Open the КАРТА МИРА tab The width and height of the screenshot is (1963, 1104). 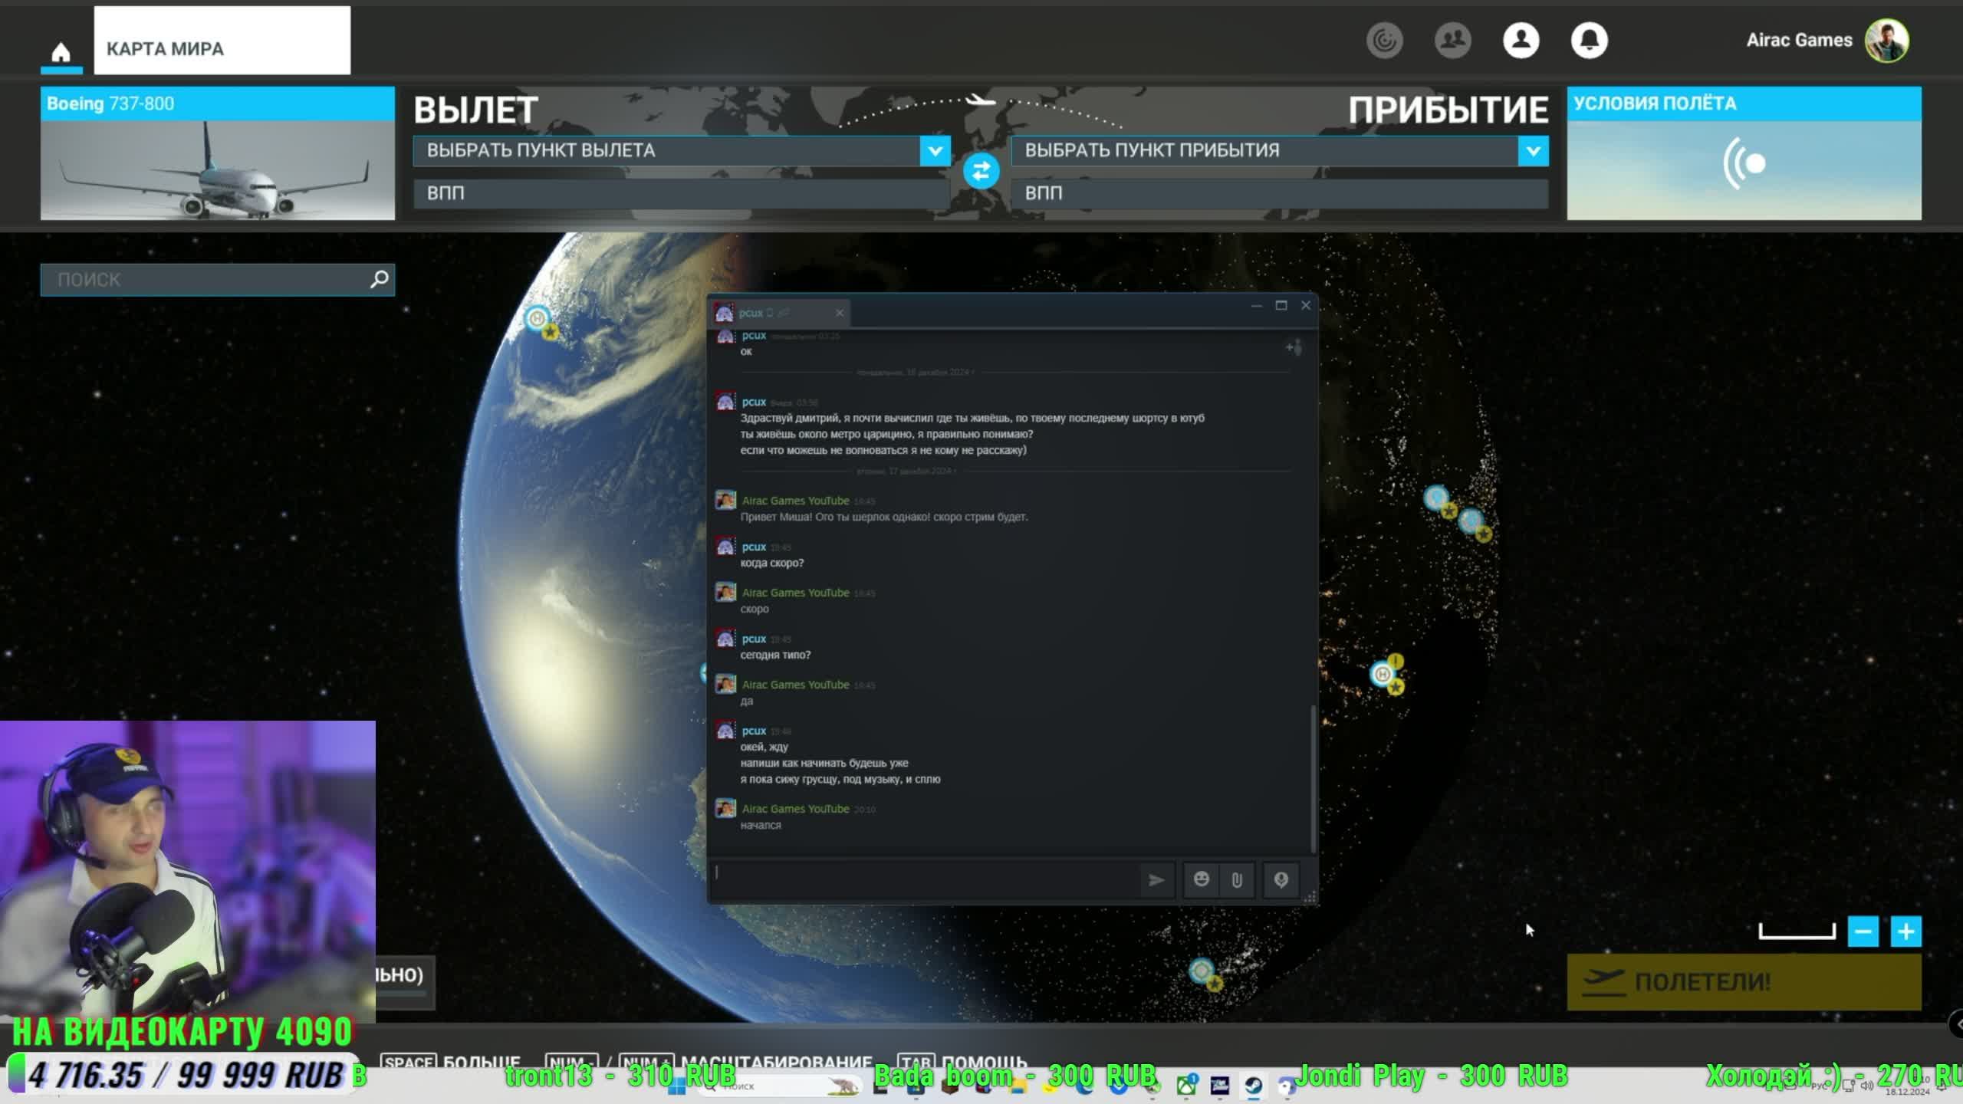[222, 41]
